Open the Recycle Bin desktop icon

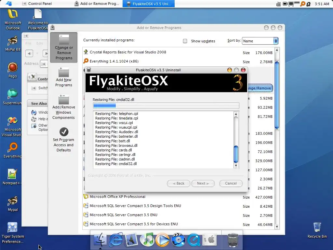coord(317,230)
